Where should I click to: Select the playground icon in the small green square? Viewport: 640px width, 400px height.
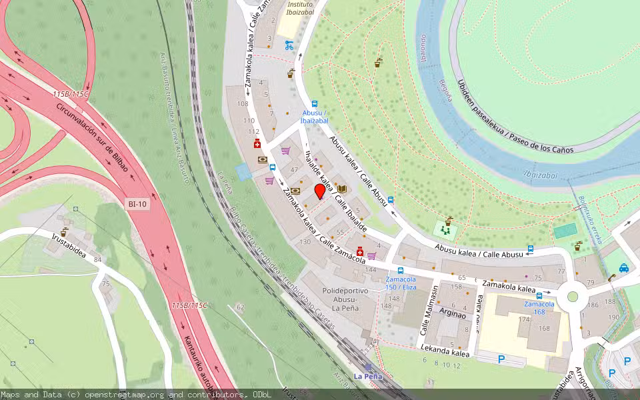pyautogui.click(x=445, y=230)
